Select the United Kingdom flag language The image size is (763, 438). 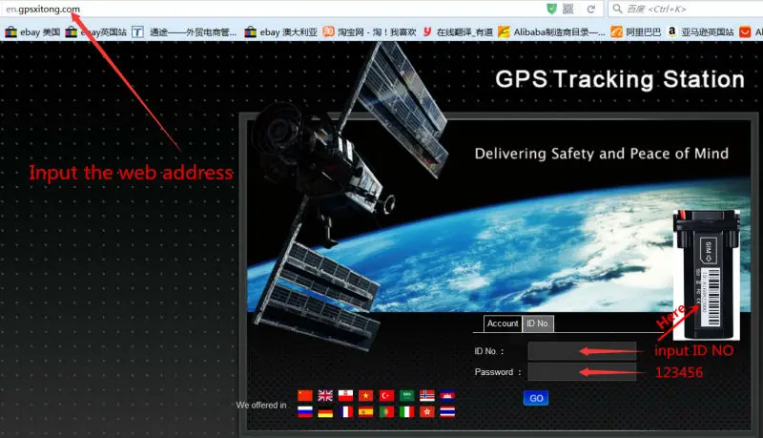click(325, 395)
